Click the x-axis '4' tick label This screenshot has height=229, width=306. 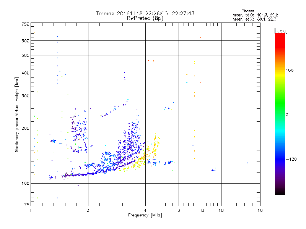(145, 210)
